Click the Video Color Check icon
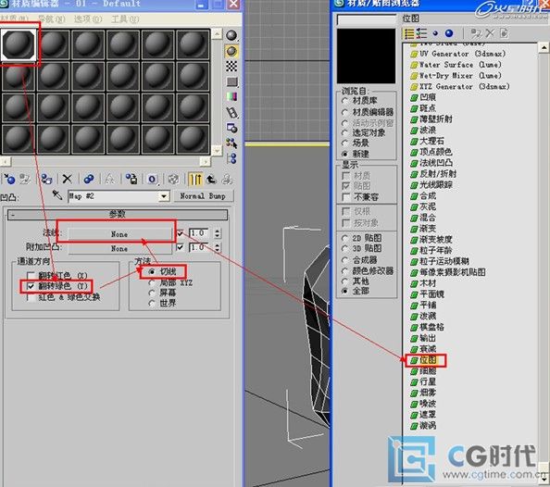Image resolution: width=550 pixels, height=487 pixels. tap(231, 96)
